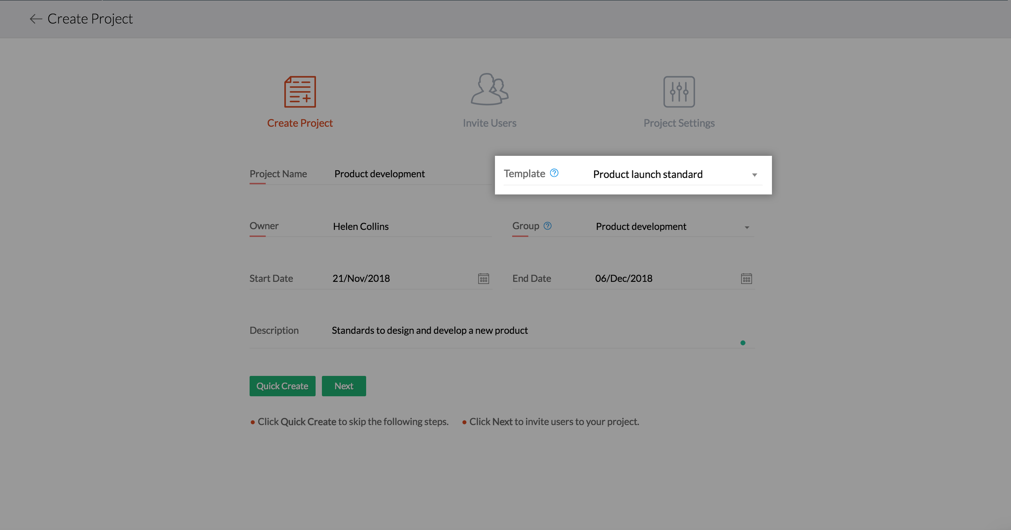Open the End Date calendar picker icon
This screenshot has height=530, width=1011.
pyautogui.click(x=746, y=279)
